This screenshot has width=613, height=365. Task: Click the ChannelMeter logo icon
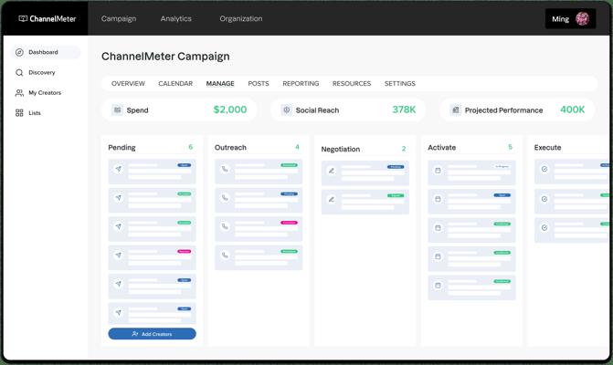[23, 18]
